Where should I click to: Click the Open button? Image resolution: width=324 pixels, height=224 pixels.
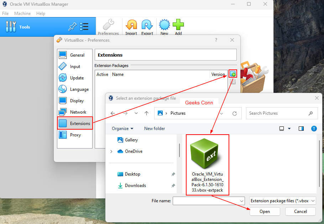[x=265, y=212]
